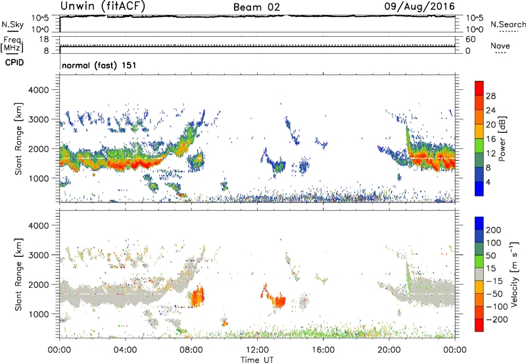Image resolution: width=526 pixels, height=364 pixels.
Task: Click the '−50' tick on velocity scale
Action: pos(494,294)
